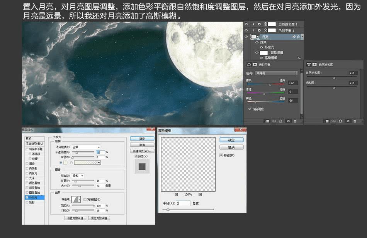Uncheck the 保留明度 checkbox
367x238 pixels.
[x=250, y=109]
